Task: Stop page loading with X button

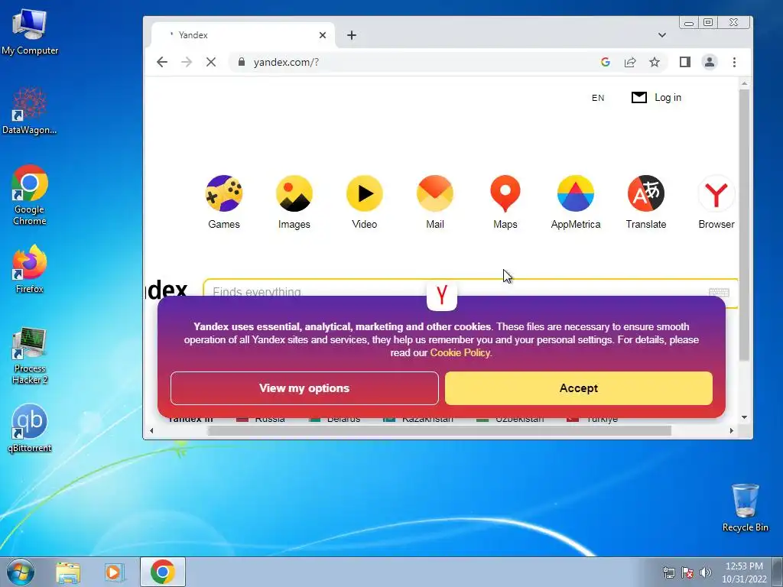Action: click(x=211, y=62)
